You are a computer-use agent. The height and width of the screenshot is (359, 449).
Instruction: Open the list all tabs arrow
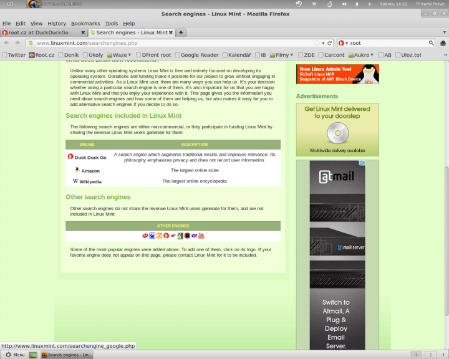(445, 32)
